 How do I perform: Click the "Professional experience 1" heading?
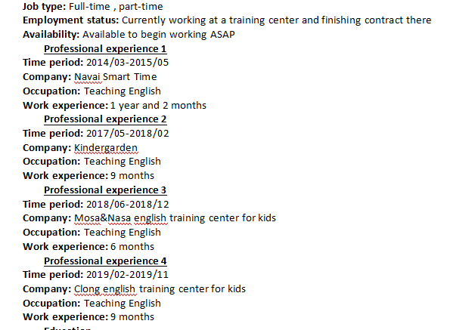pyautogui.click(x=105, y=49)
